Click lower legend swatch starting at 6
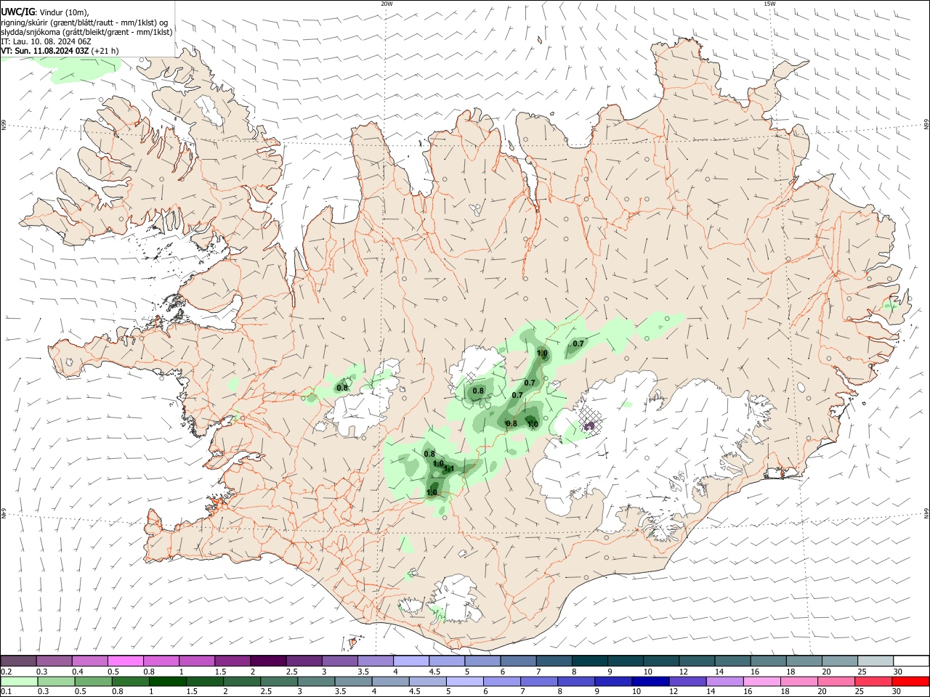This screenshot has width=930, height=697. (x=502, y=681)
